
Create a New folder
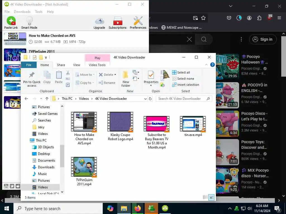point(126,79)
